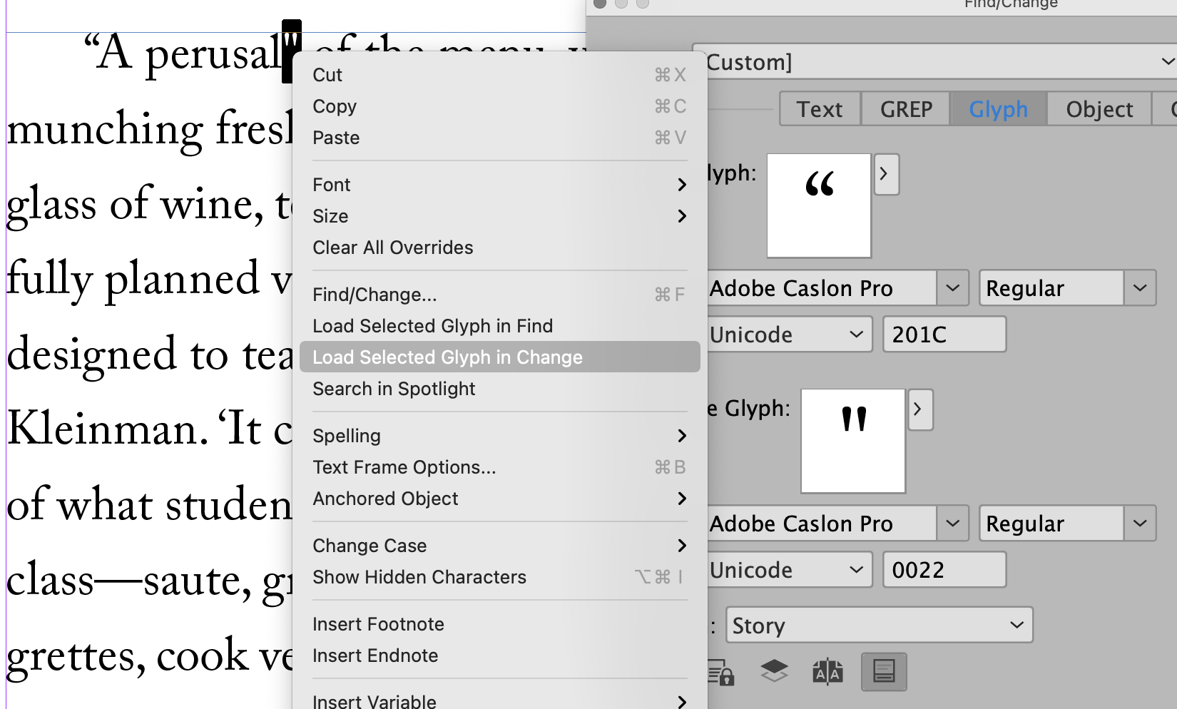Switch to the GREP search tab
The width and height of the screenshot is (1177, 709).
pos(905,108)
